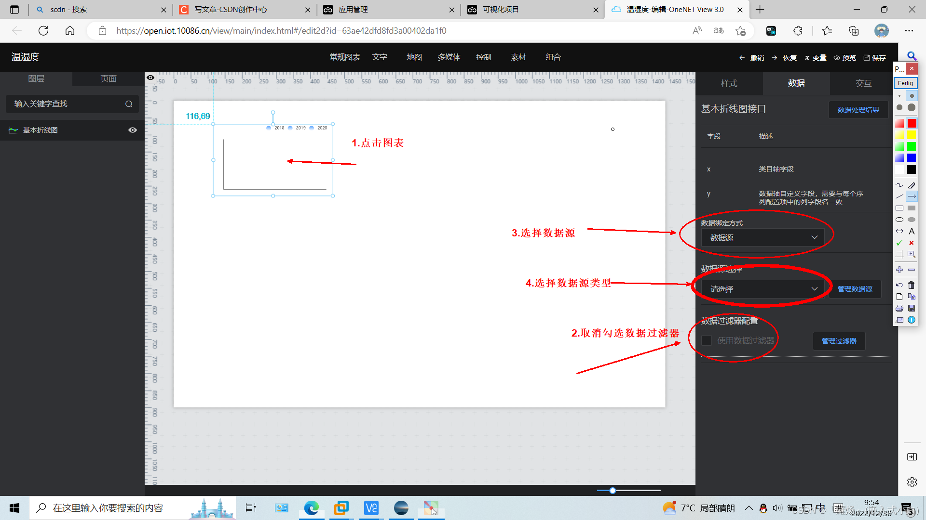926x520 pixels.
Task: Select the eraser tool in drawing palette
Action: (x=911, y=185)
